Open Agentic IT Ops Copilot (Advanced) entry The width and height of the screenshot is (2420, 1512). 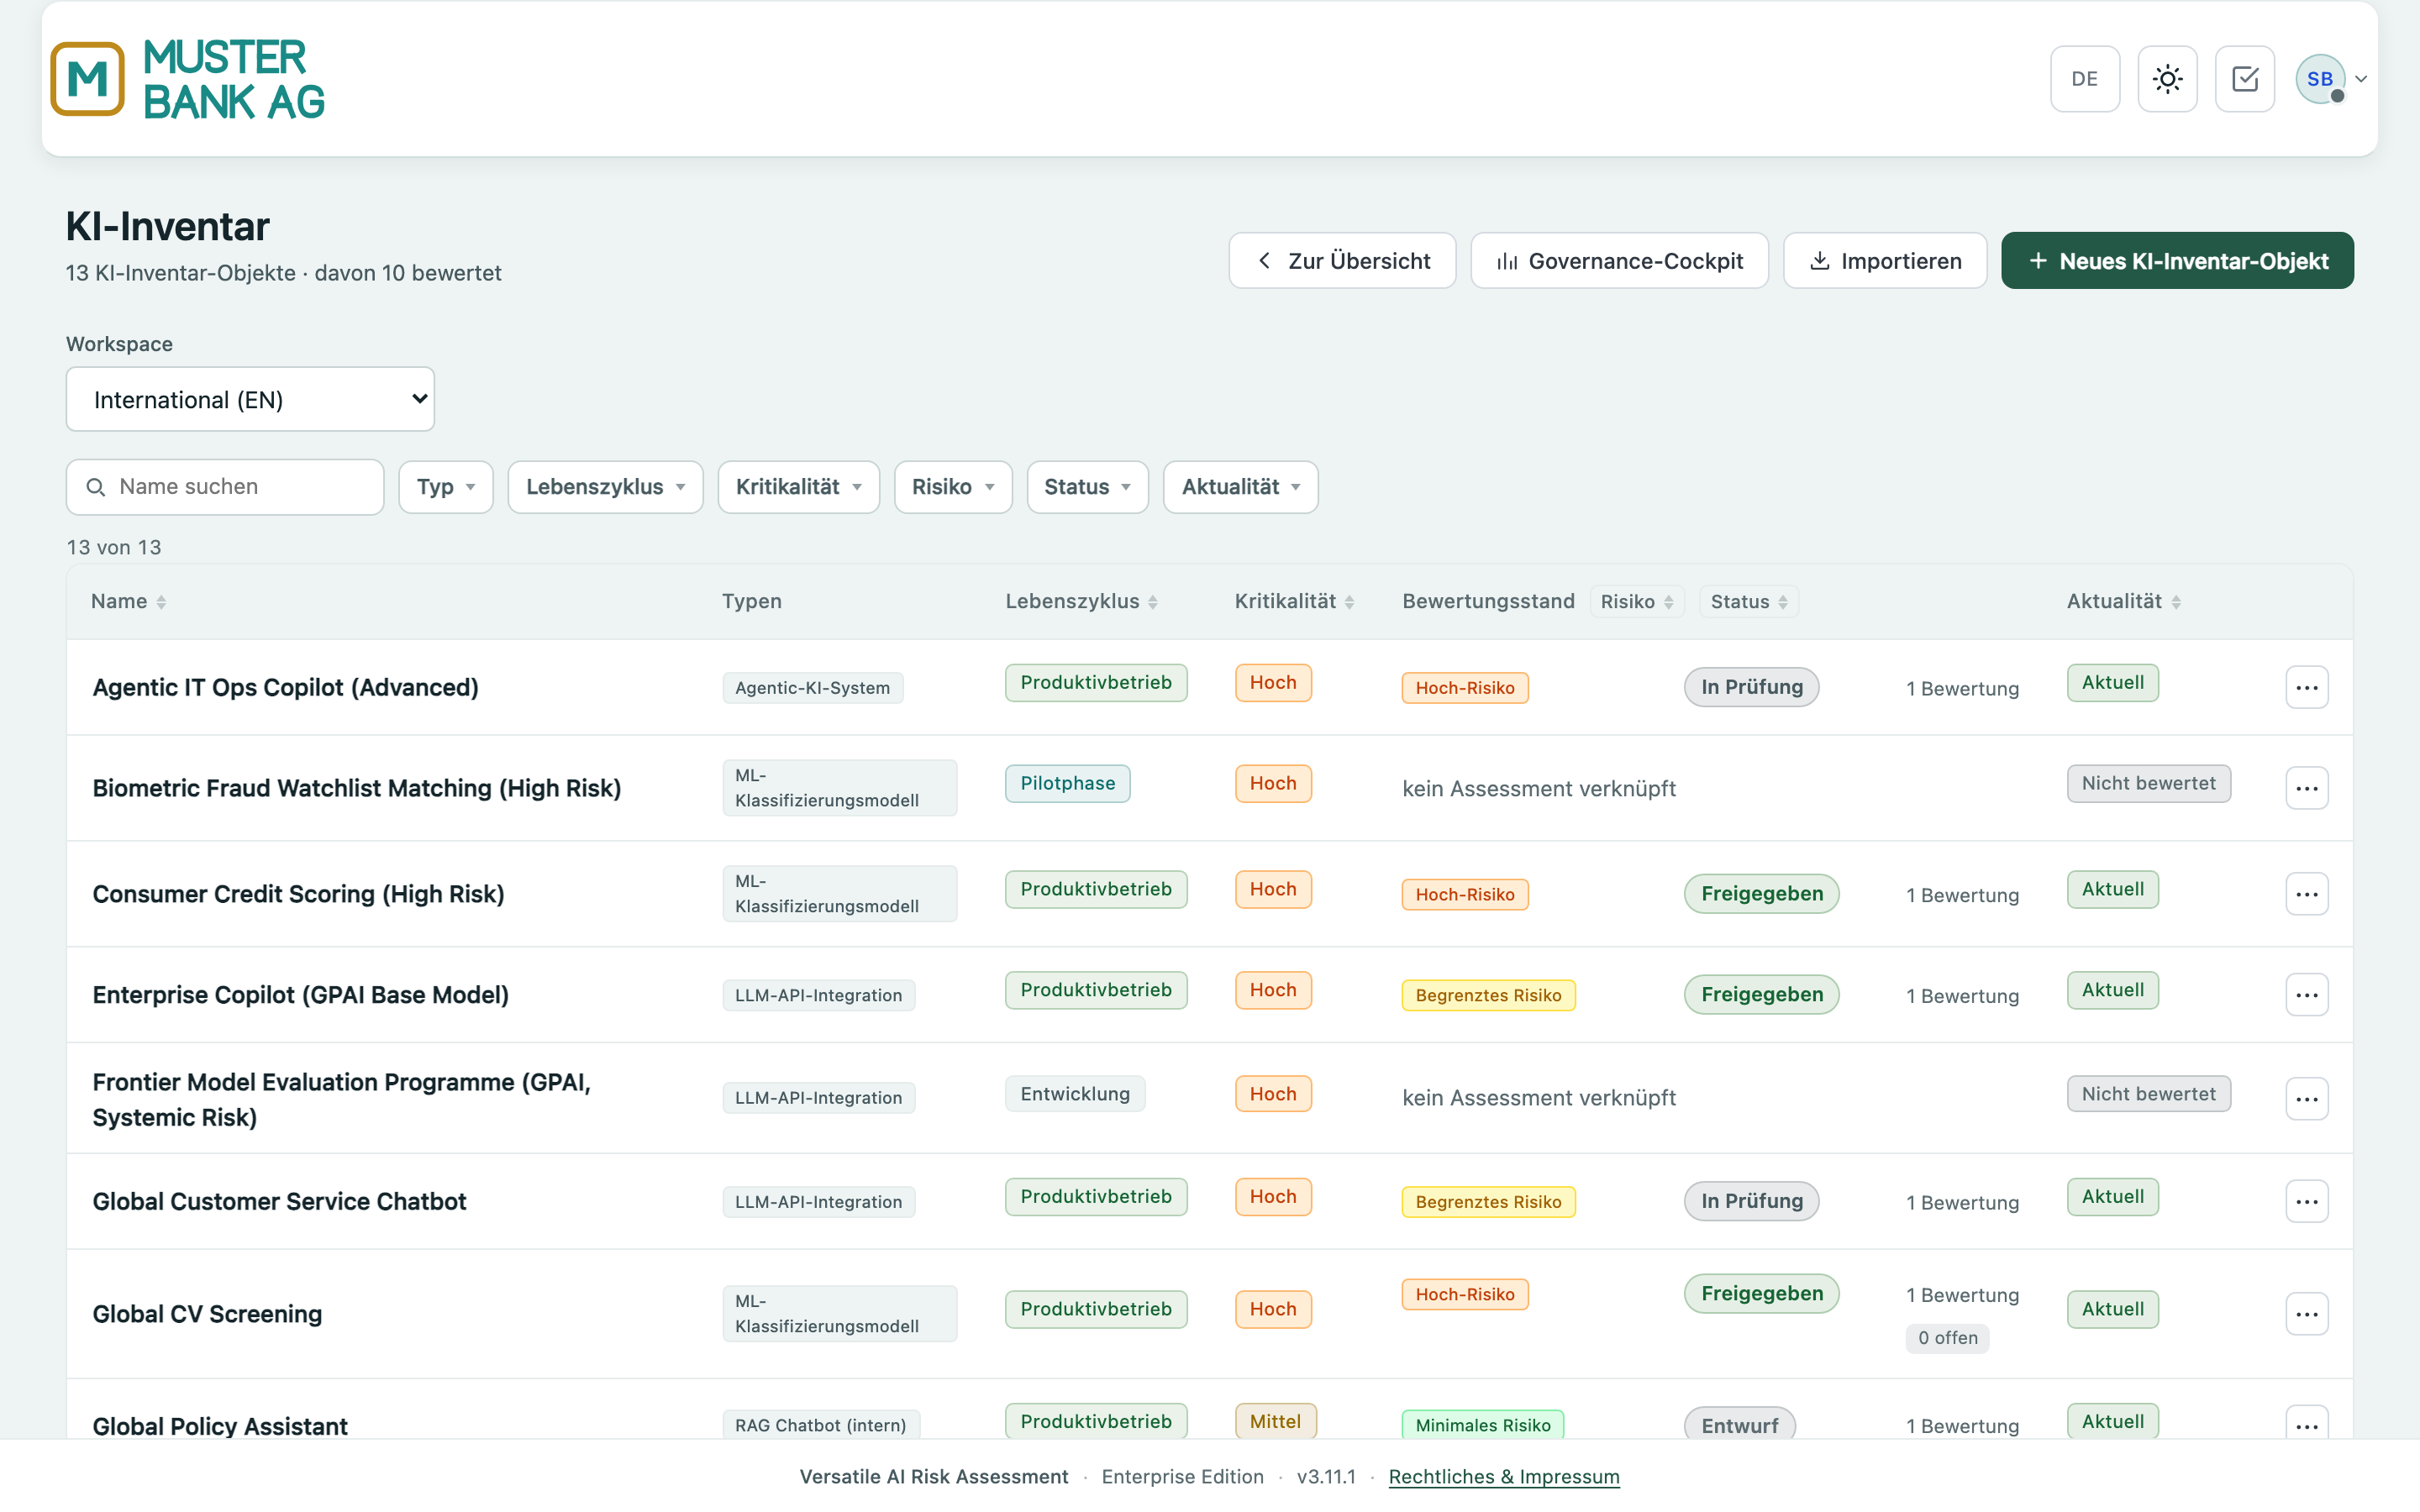[x=285, y=688]
